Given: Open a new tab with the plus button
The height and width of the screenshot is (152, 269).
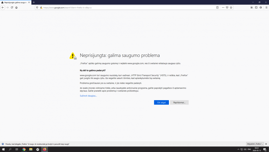Looking at the screenshot, I should coord(34,2).
